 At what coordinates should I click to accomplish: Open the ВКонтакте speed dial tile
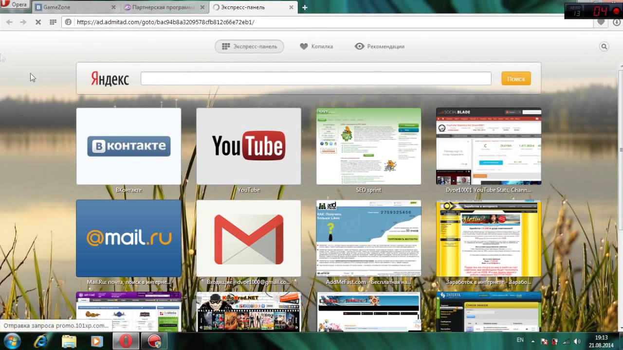pos(128,146)
